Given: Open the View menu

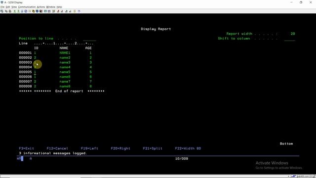Looking at the screenshot, I should pyautogui.click(x=14, y=7).
